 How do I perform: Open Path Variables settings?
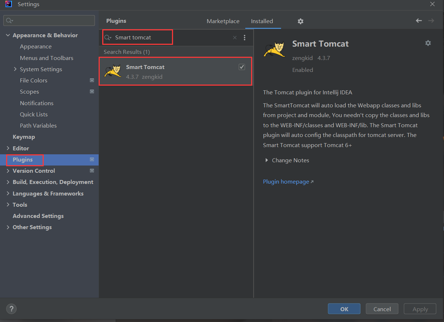coord(38,125)
